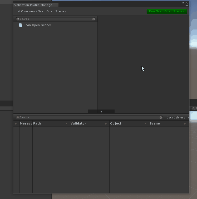Clear the upper search field with X icon
This screenshot has height=199, width=197.
(x=93, y=19)
